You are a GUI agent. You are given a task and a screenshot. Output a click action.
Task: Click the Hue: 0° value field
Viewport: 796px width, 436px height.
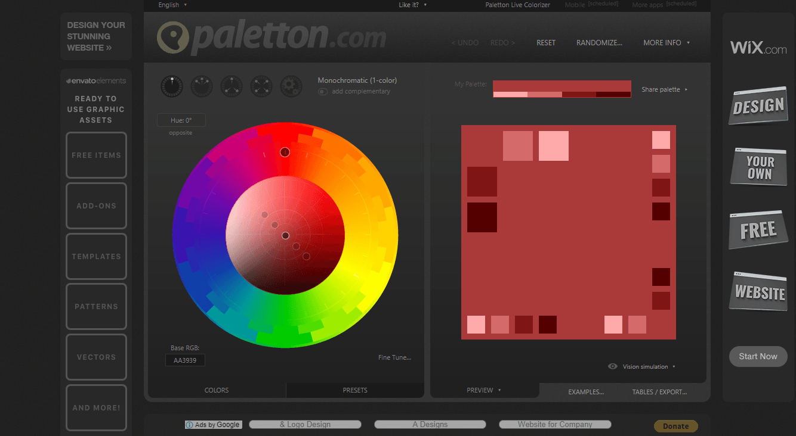pyautogui.click(x=181, y=120)
